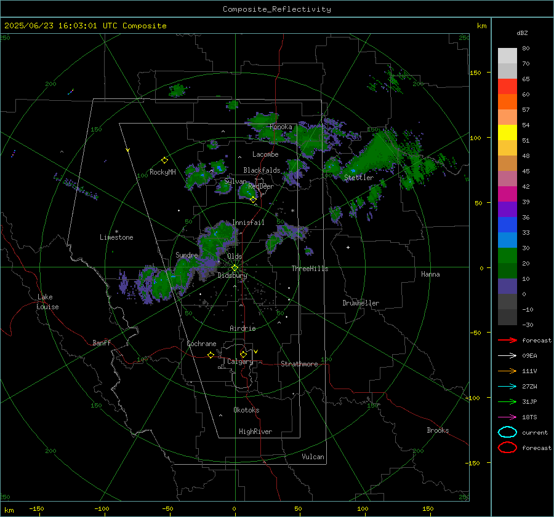Click the red forecast ellipse icon
554x517 pixels.
507,448
